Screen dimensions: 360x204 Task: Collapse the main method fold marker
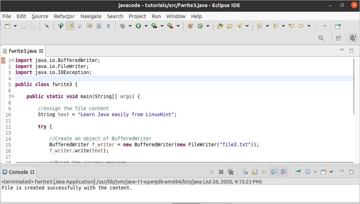(12, 96)
